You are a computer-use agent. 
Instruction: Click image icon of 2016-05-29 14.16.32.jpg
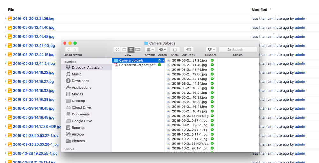(x=10, y=91)
